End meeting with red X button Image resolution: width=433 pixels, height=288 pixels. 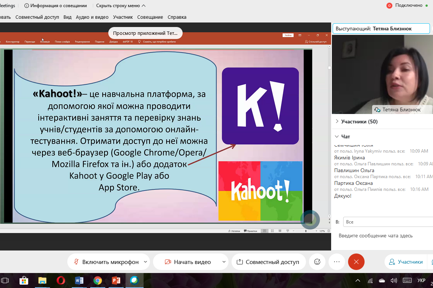[x=356, y=262]
